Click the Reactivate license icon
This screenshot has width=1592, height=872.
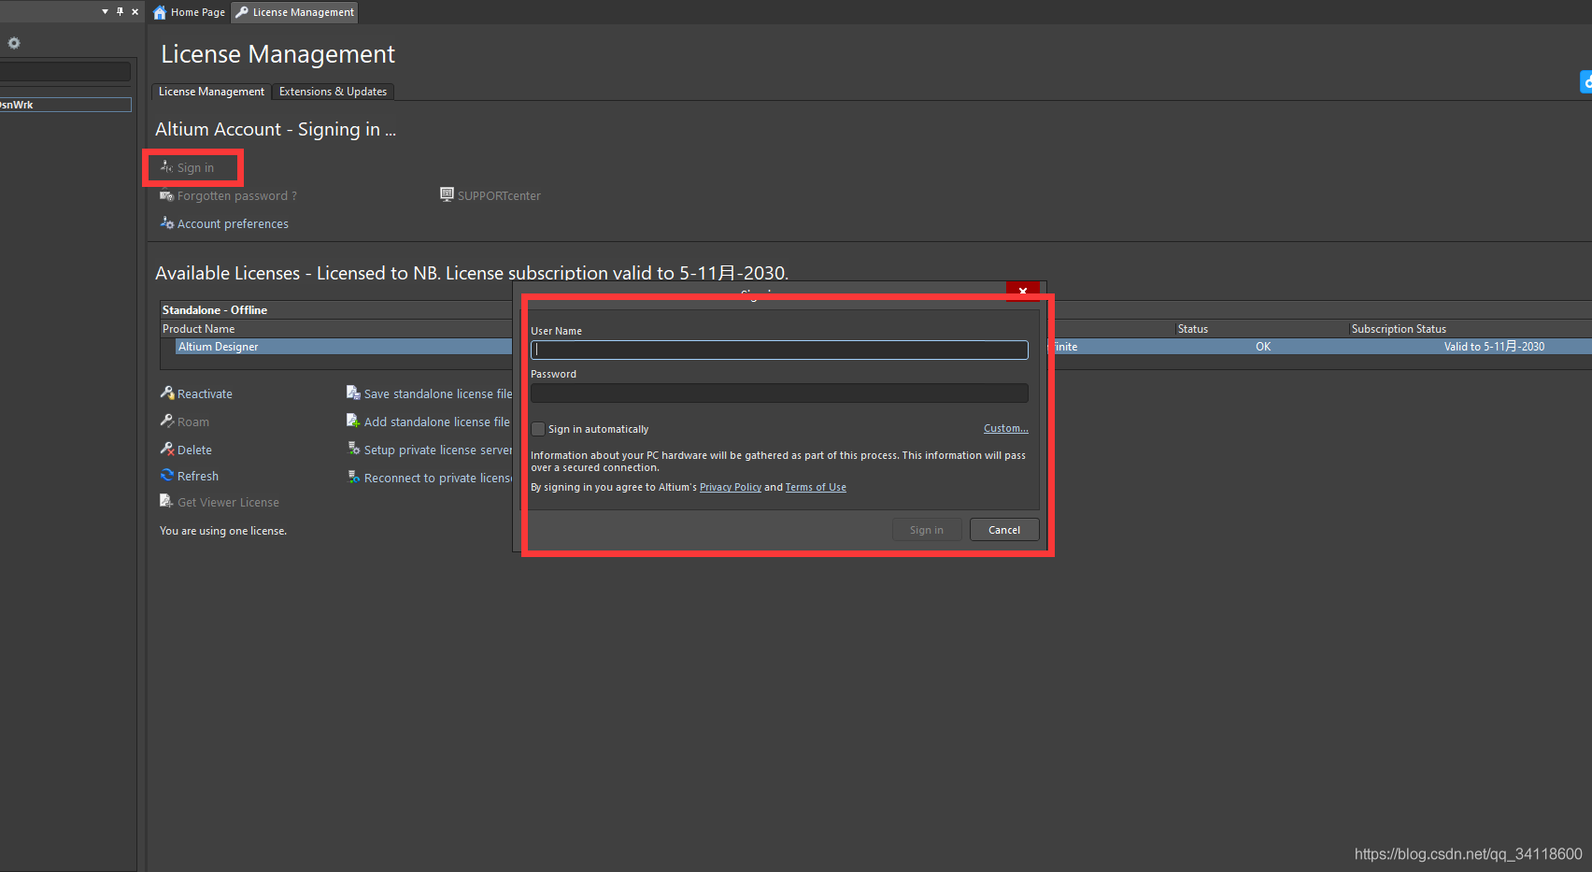(x=167, y=393)
